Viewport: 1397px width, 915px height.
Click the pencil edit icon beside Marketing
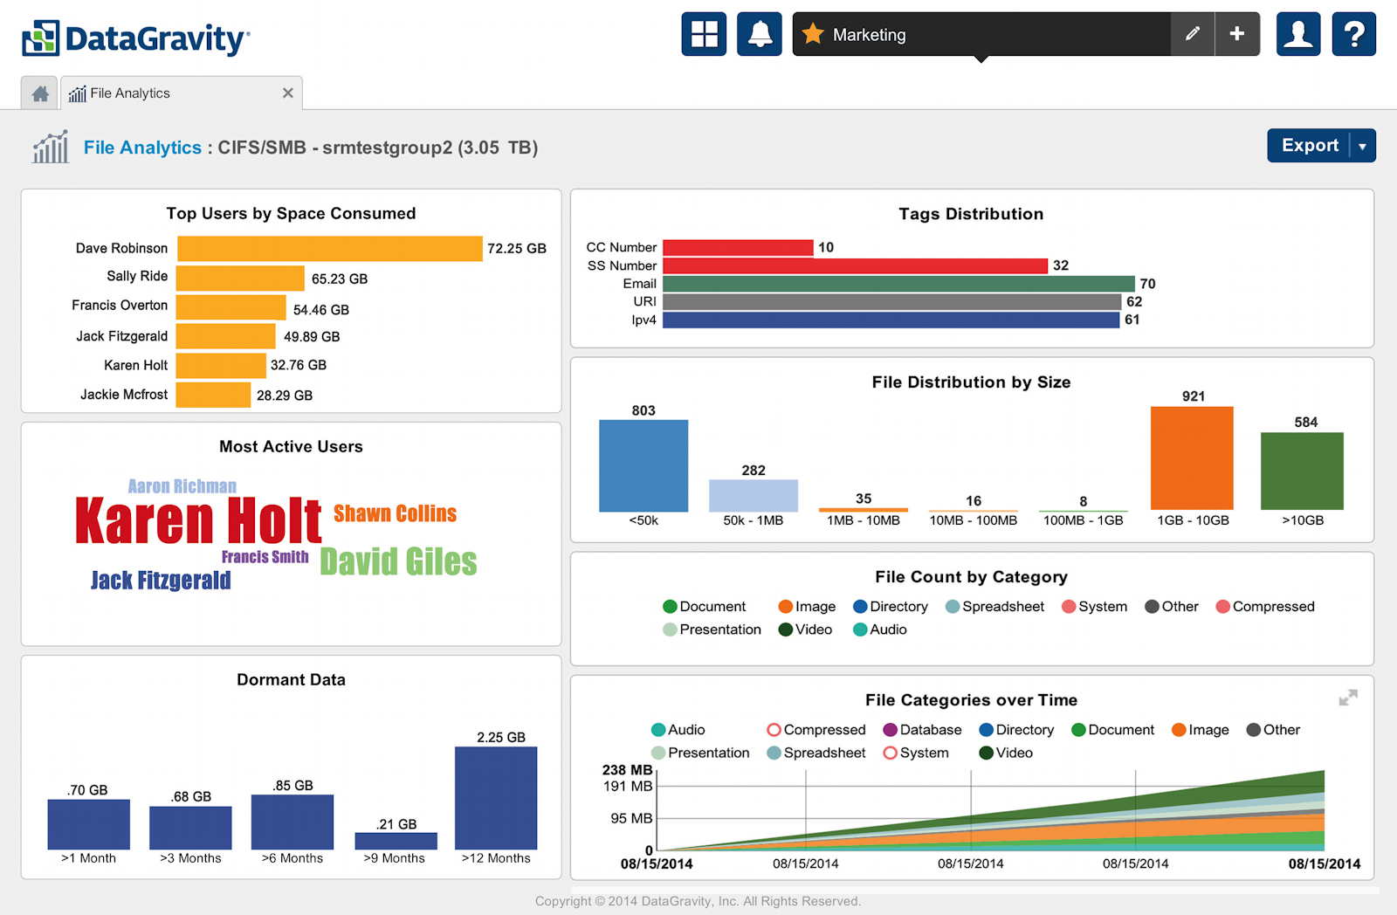[1192, 34]
